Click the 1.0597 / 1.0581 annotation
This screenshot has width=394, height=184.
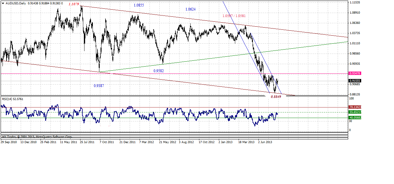click(x=234, y=16)
